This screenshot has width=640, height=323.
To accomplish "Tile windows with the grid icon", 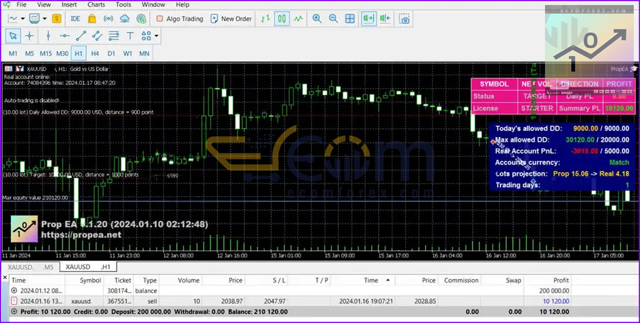I will (x=350, y=19).
